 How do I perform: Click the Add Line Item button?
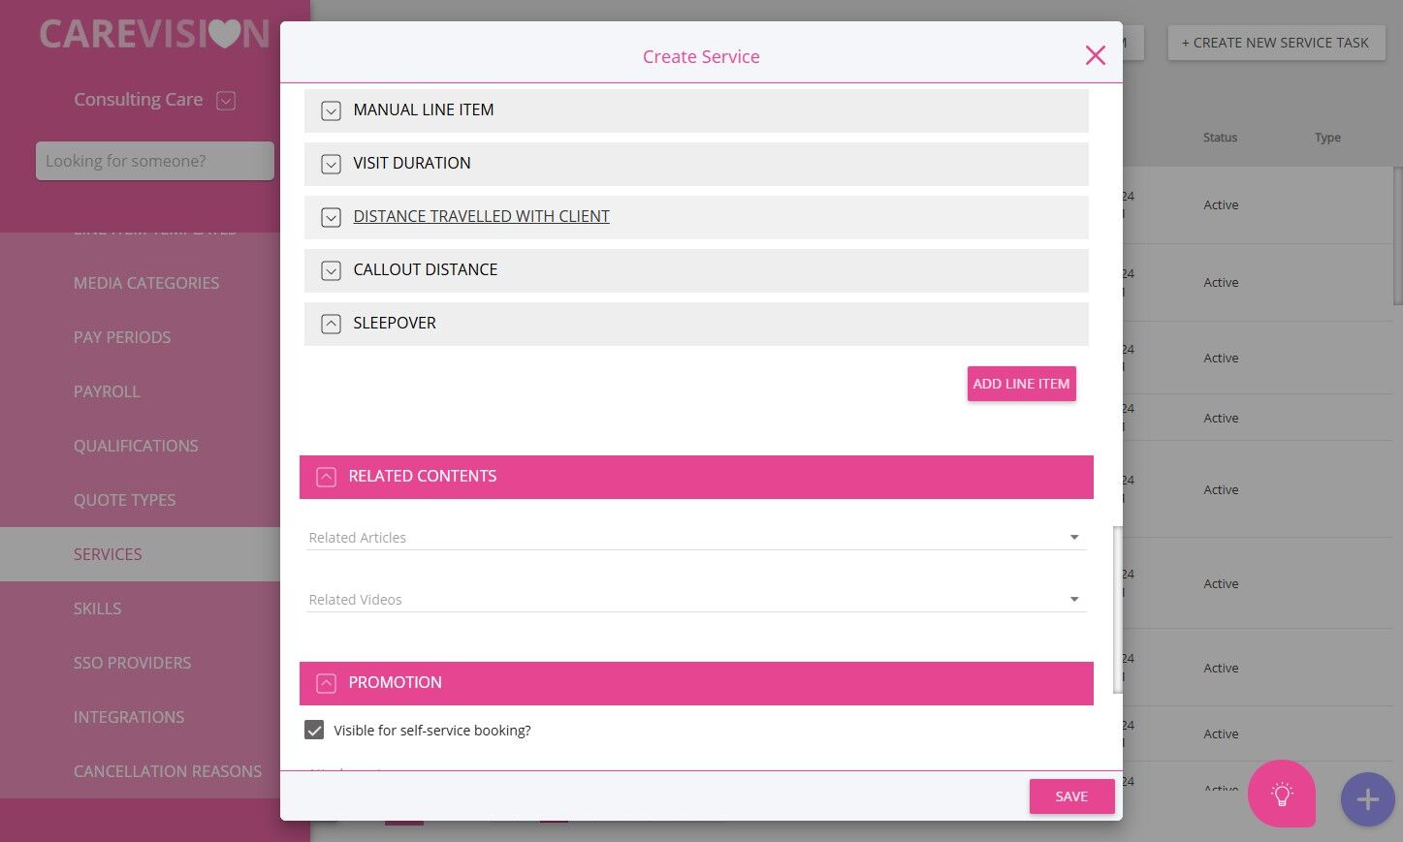pyautogui.click(x=1021, y=384)
